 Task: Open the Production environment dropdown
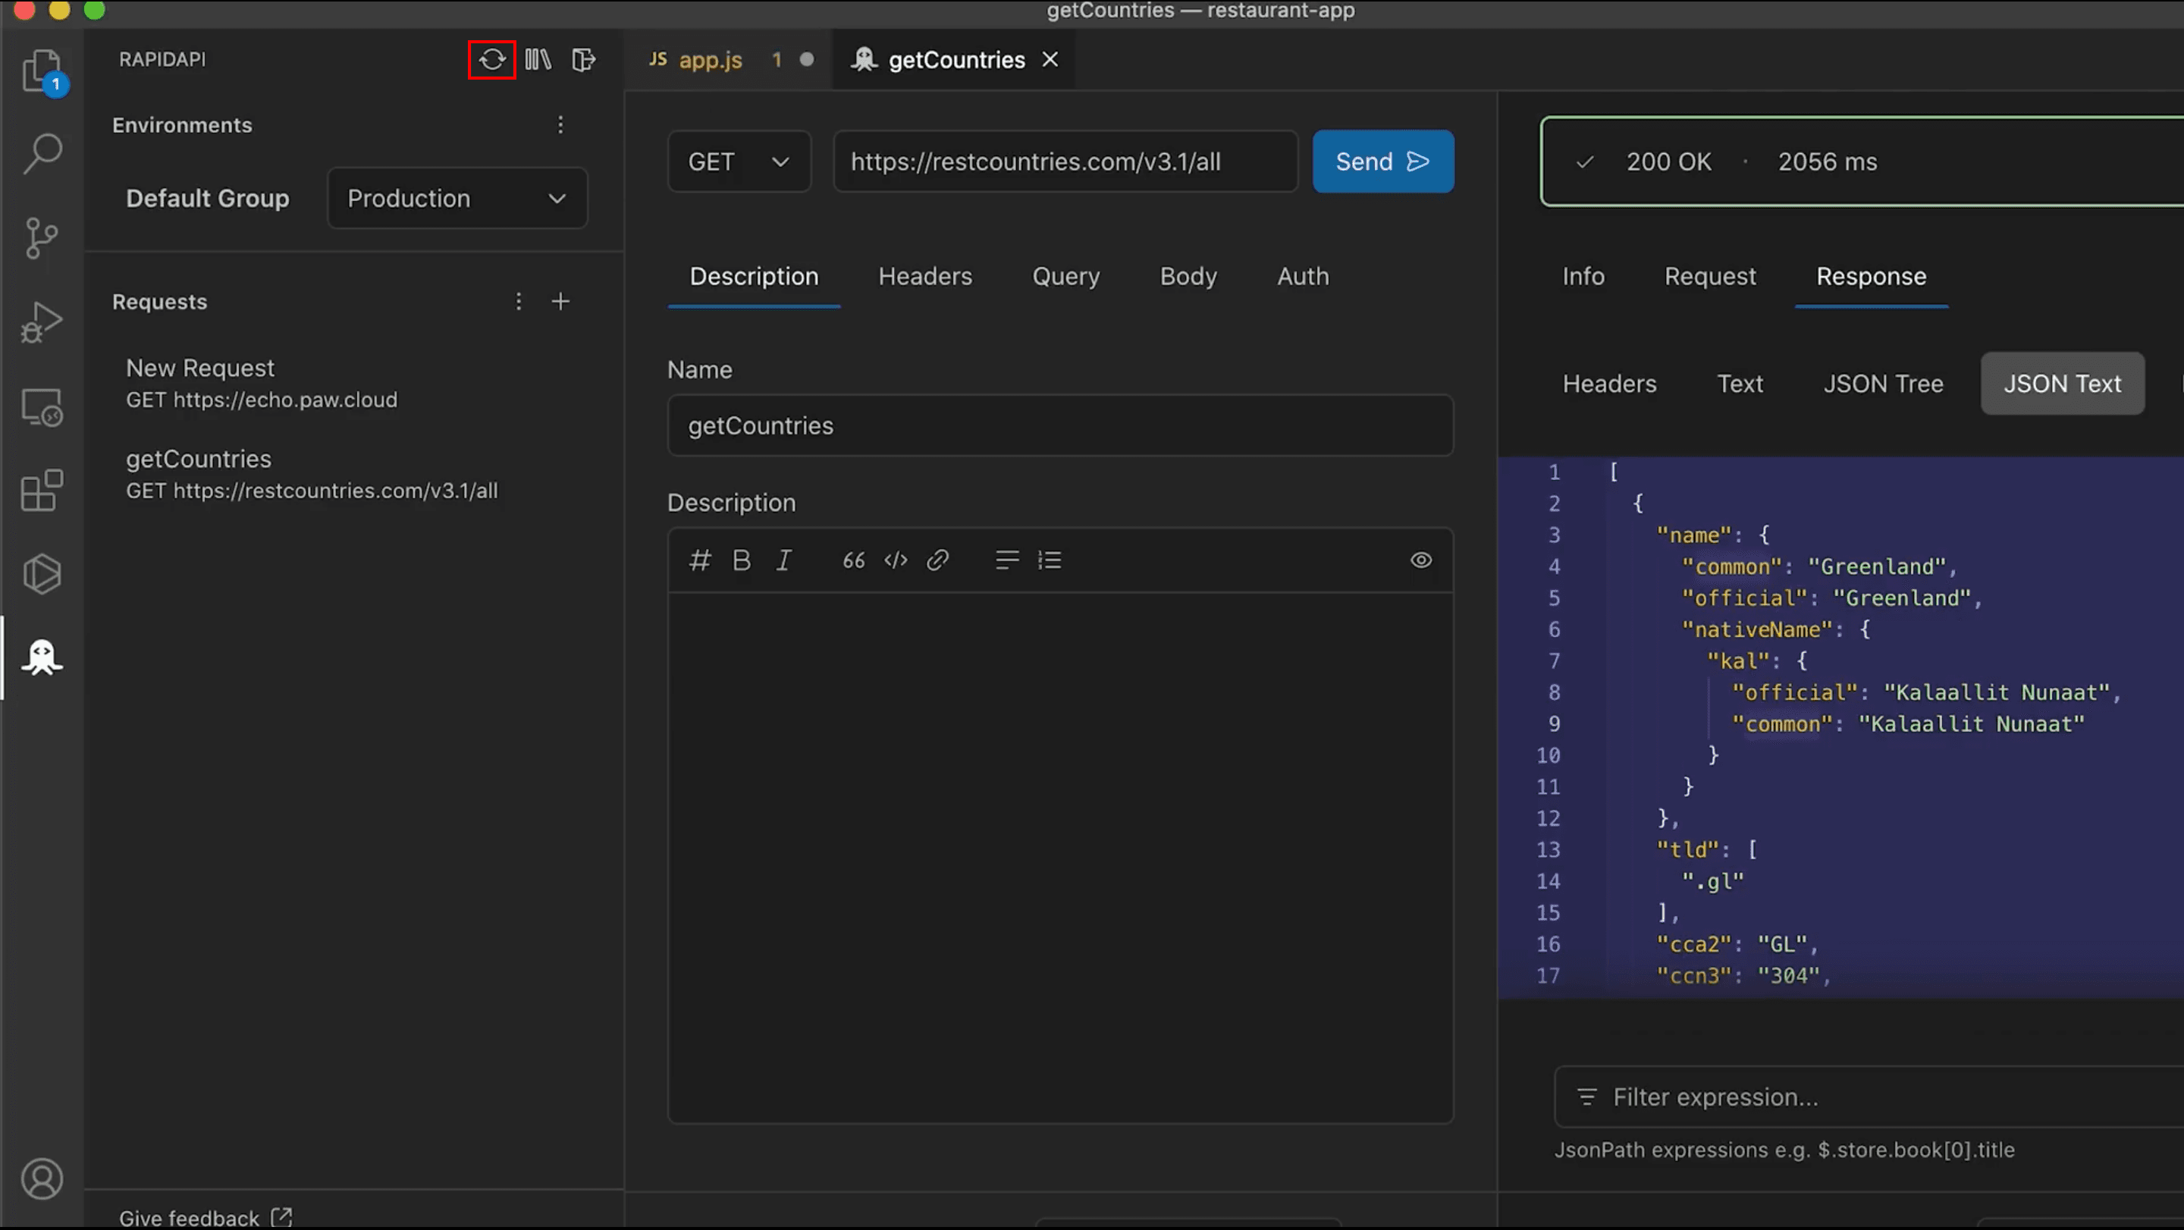(x=457, y=199)
